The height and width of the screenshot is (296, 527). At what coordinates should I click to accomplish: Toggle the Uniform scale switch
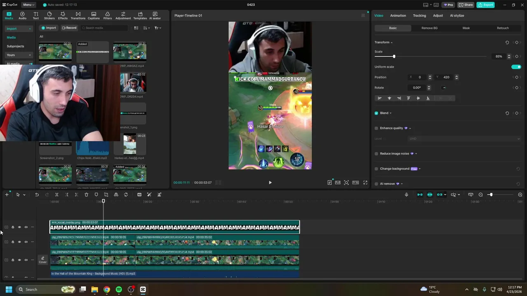coord(516,67)
